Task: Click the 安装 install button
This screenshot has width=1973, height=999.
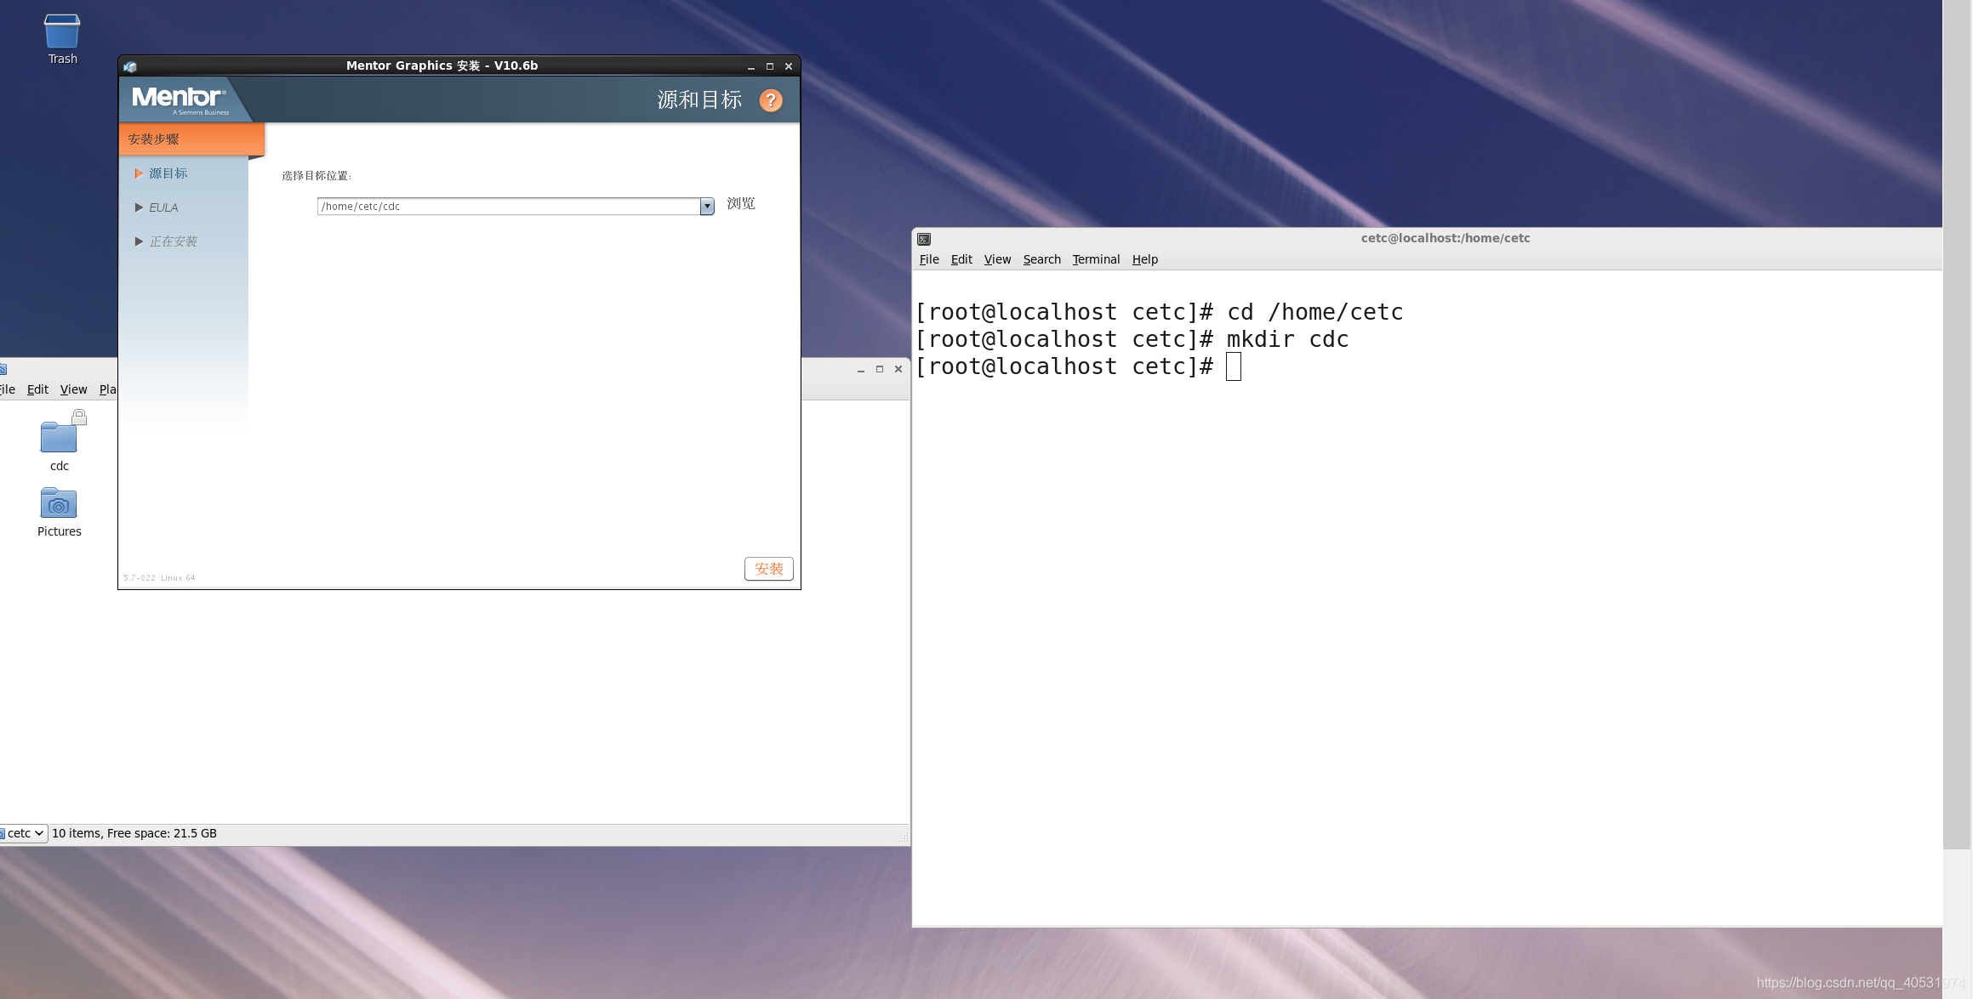Action: tap(769, 569)
